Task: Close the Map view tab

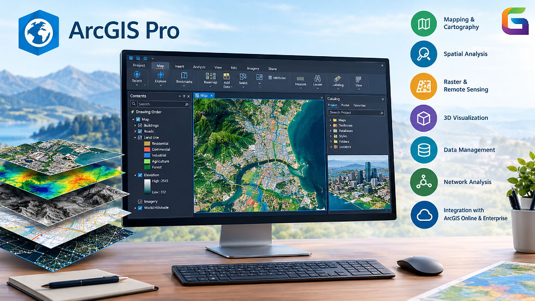Action: coord(212,95)
